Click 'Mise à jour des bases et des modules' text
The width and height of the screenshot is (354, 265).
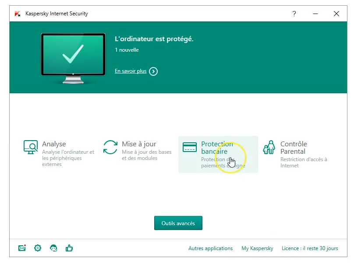point(146,155)
